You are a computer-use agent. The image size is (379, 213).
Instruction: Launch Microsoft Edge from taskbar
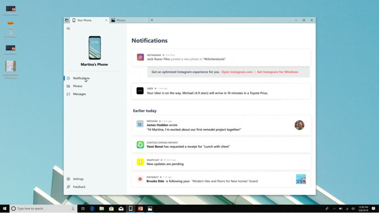pyautogui.click(x=92, y=208)
